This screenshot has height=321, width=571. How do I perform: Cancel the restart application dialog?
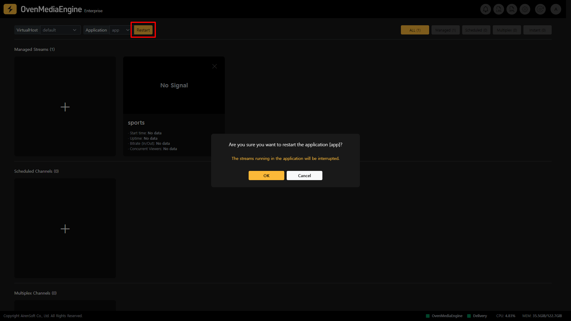pyautogui.click(x=304, y=176)
